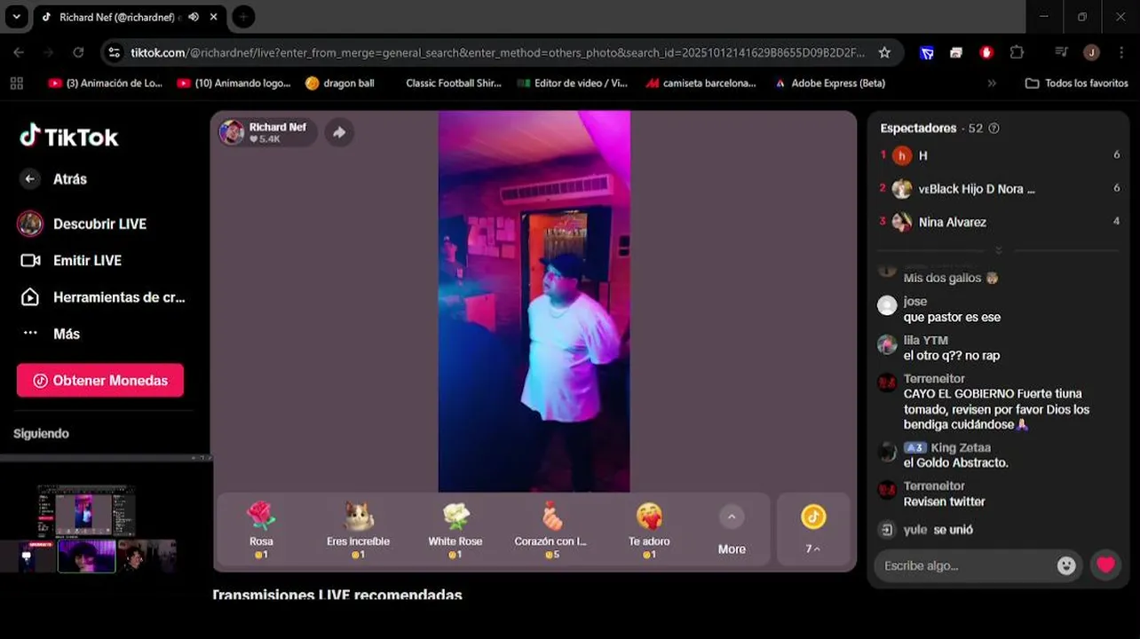Viewport: 1140px width, 639px height.
Task: Open the tab search dropdown arrow
Action: click(x=16, y=17)
